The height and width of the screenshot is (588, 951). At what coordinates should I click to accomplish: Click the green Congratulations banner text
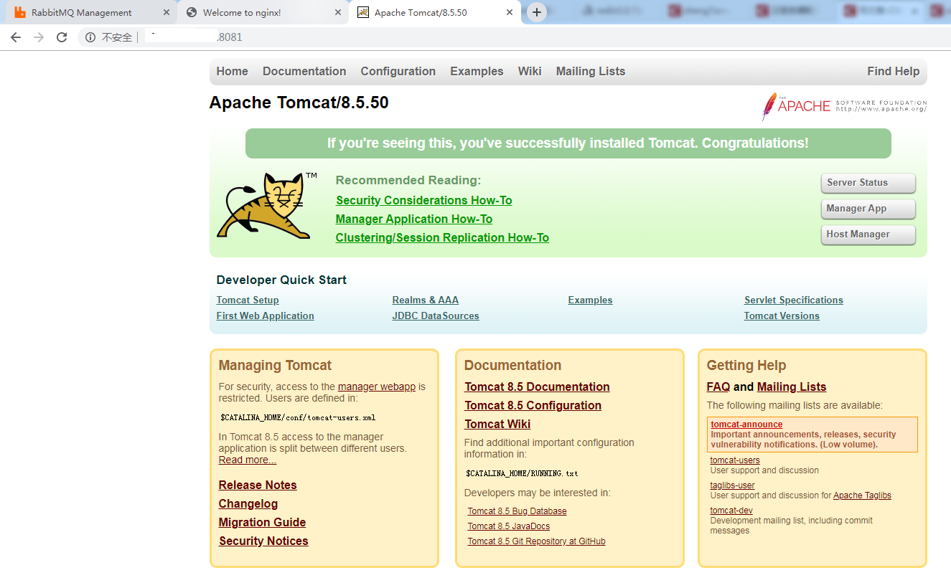[568, 143]
